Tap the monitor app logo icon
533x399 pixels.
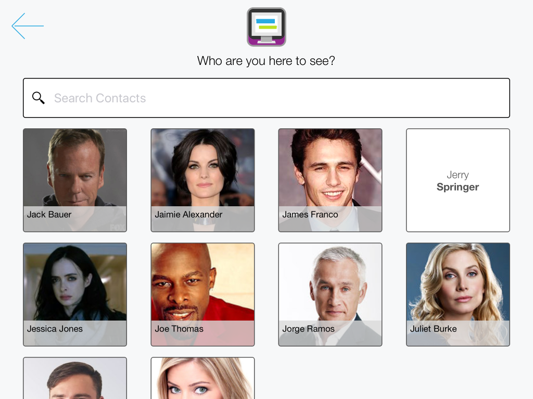(x=266, y=27)
